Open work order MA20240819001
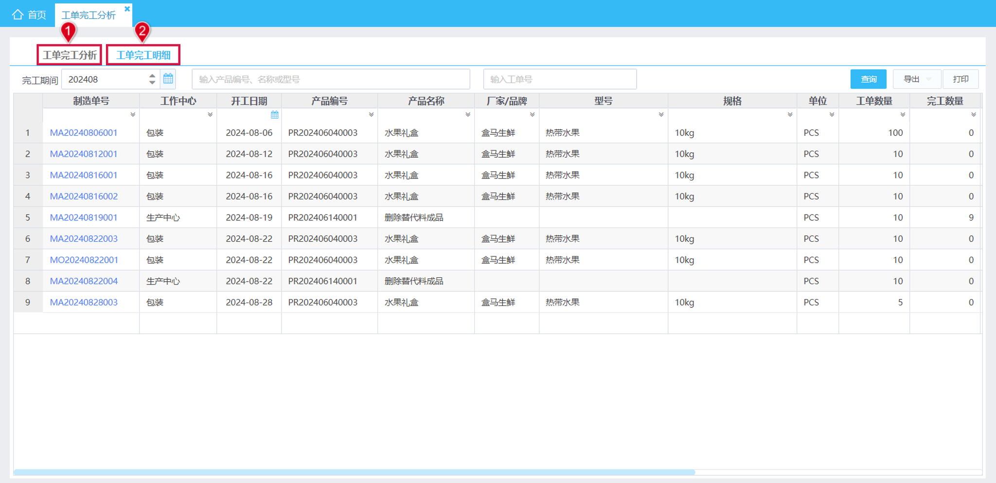 click(84, 217)
